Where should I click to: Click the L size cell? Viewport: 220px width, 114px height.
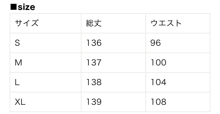[x=17, y=82]
